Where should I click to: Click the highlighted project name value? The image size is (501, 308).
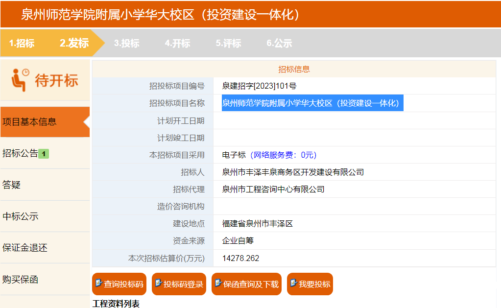(x=312, y=103)
